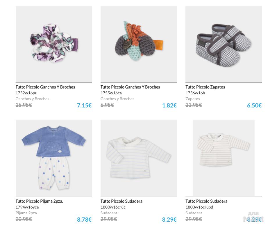Click the 'Tutto Piccolo Pijama 2pza.' title
The image size is (268, 226).
(x=39, y=201)
